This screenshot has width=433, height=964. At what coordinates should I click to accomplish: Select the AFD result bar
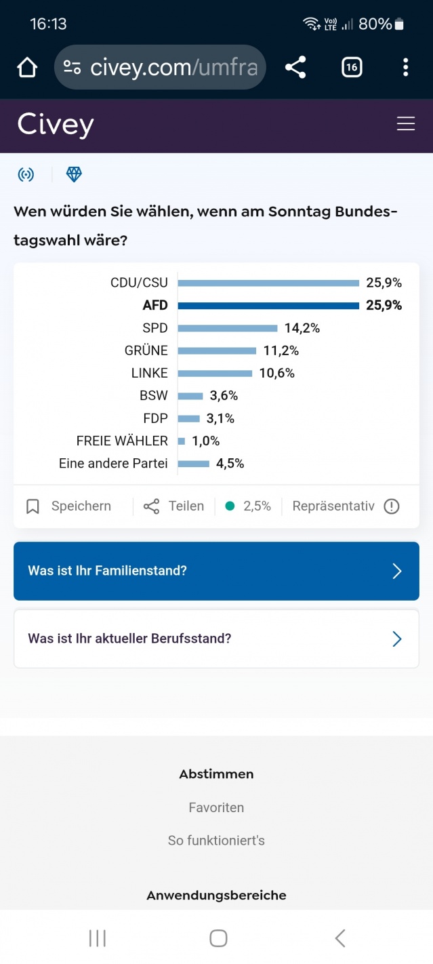[x=268, y=306]
